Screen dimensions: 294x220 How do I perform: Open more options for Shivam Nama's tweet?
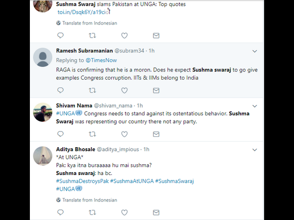tap(254, 106)
